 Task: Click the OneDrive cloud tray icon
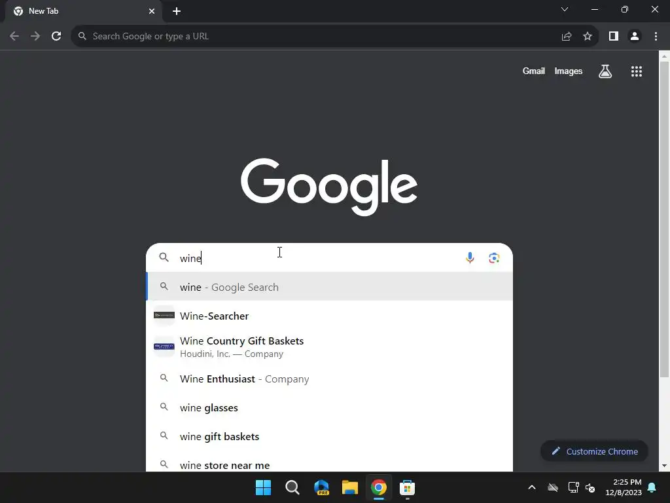pyautogui.click(x=553, y=487)
